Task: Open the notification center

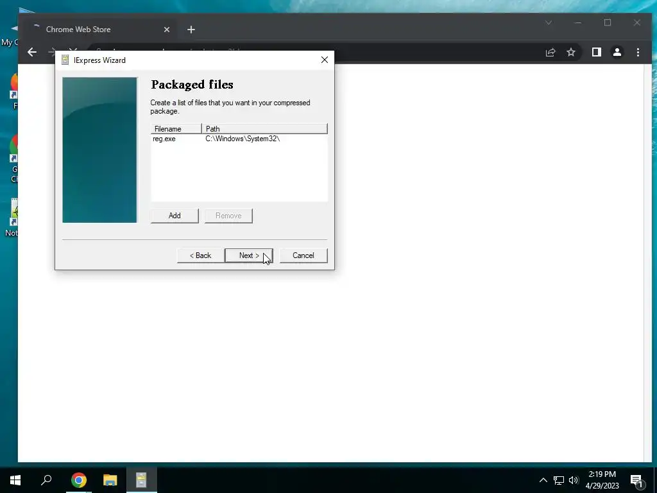Action: click(x=637, y=480)
